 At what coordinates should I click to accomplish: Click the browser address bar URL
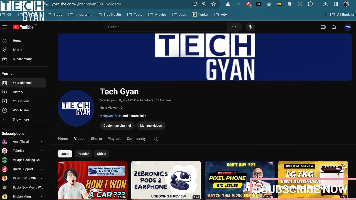[86, 4]
